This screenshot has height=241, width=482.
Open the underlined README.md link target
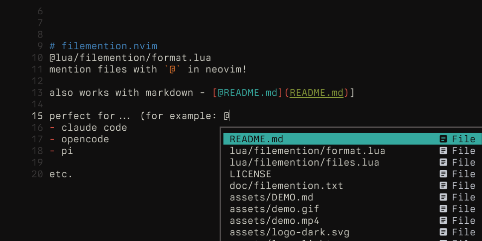pyautogui.click(x=317, y=93)
